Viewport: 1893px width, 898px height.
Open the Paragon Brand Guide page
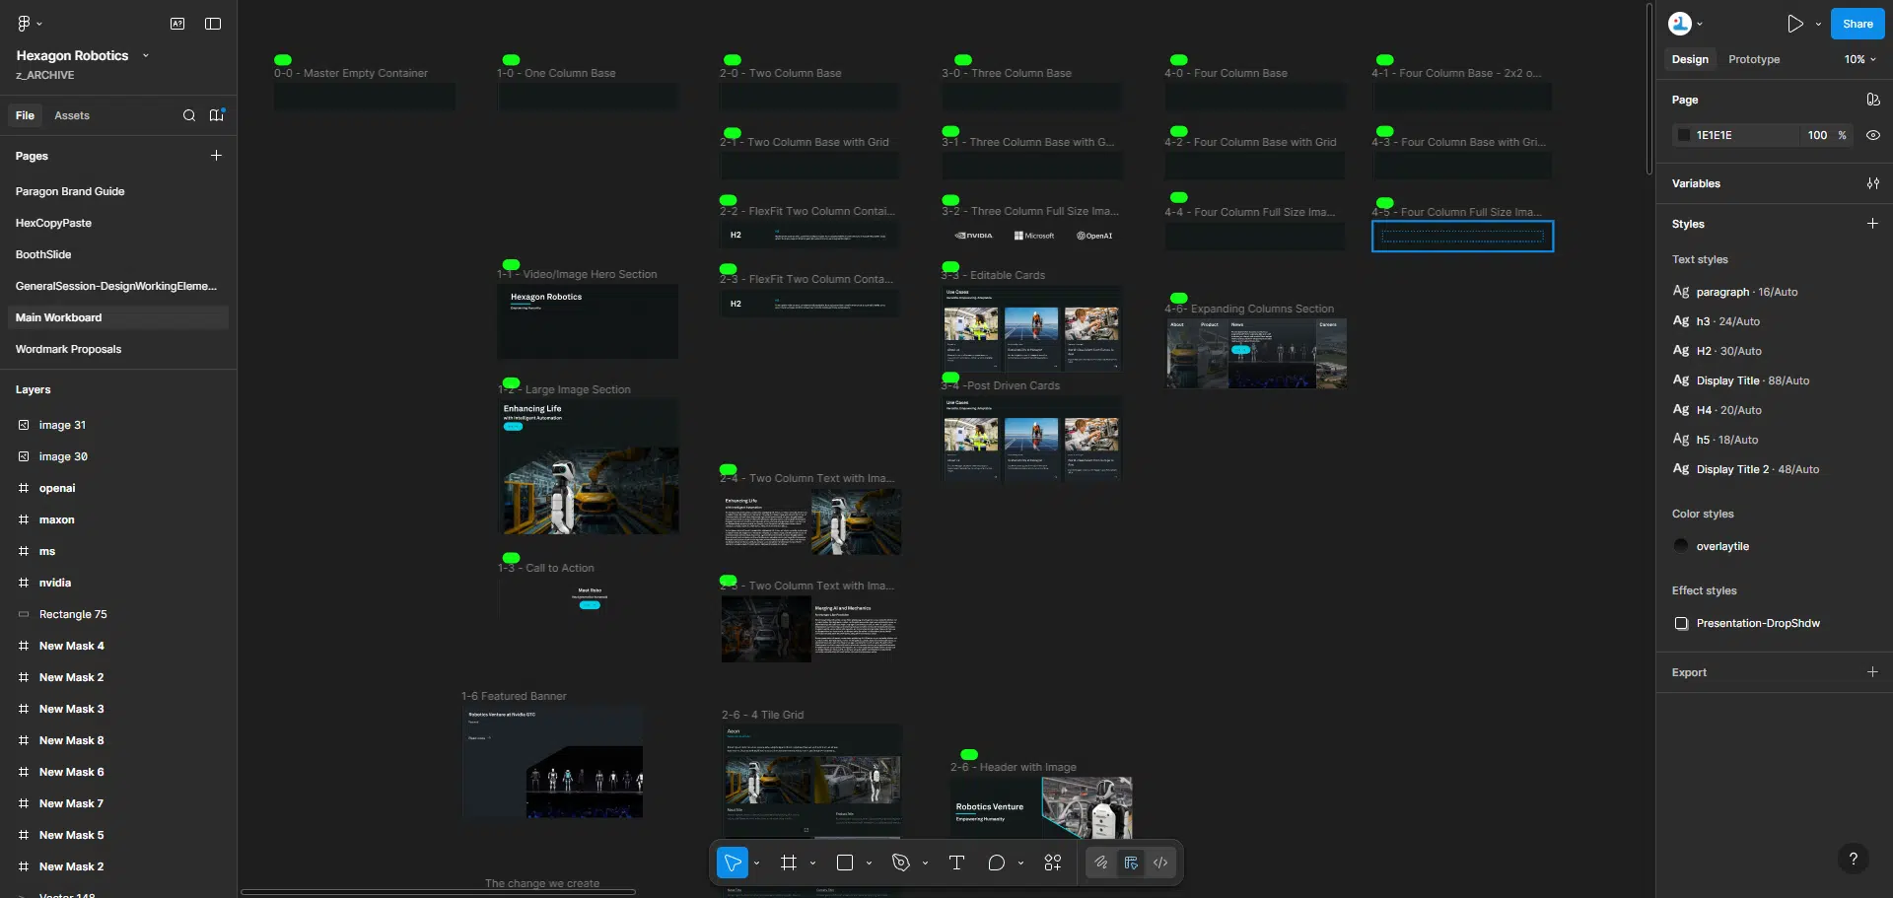pyautogui.click(x=70, y=191)
